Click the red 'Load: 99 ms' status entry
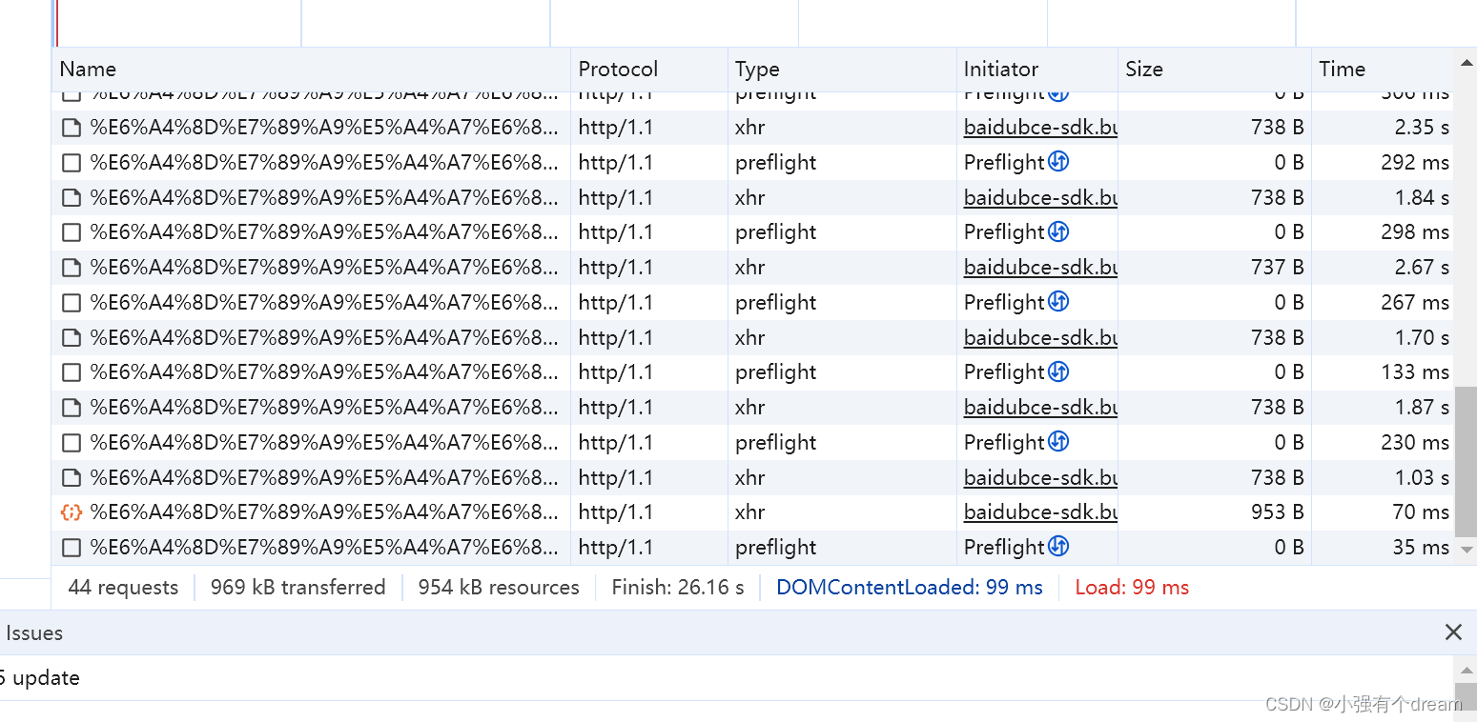Viewport: 1477px width, 722px height. point(1132,588)
